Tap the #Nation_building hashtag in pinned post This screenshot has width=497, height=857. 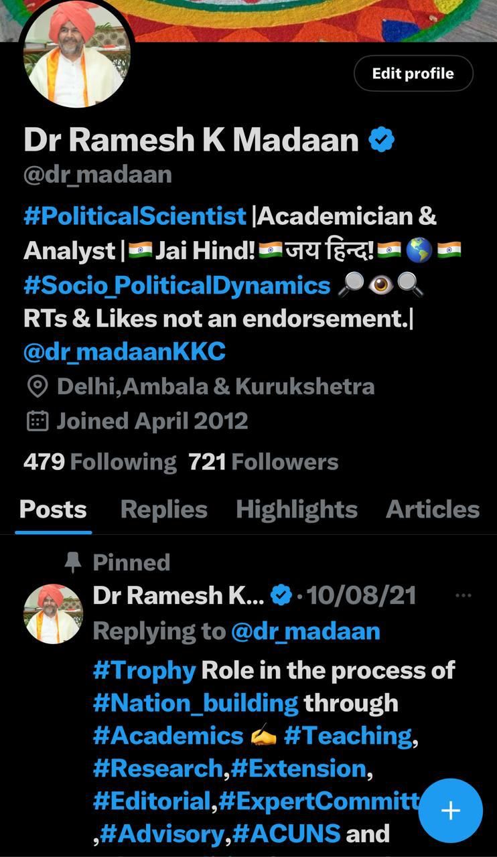pyautogui.click(x=196, y=703)
